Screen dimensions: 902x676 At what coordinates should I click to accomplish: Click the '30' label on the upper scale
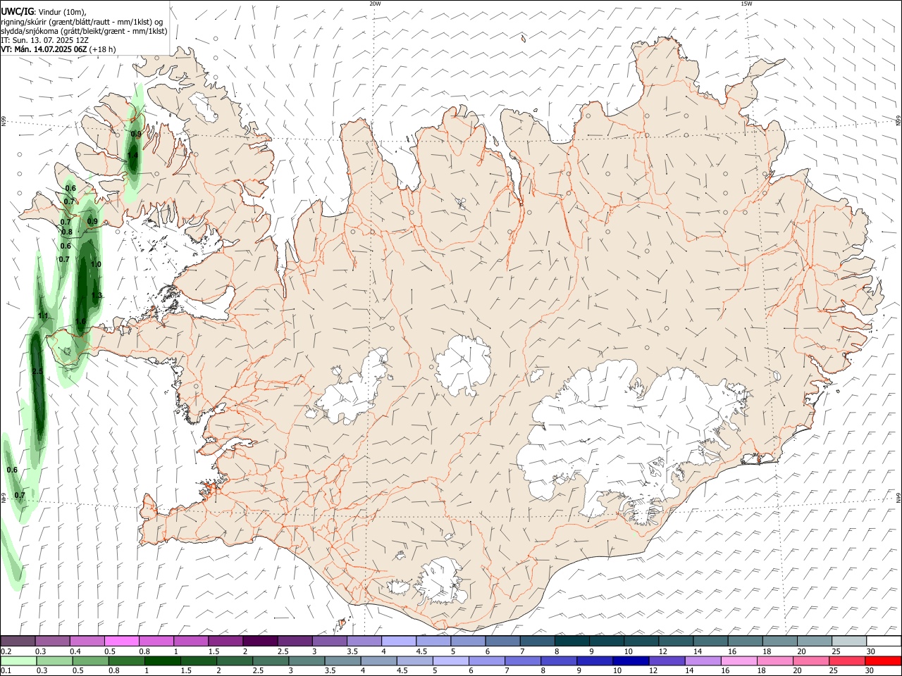pos(871,651)
